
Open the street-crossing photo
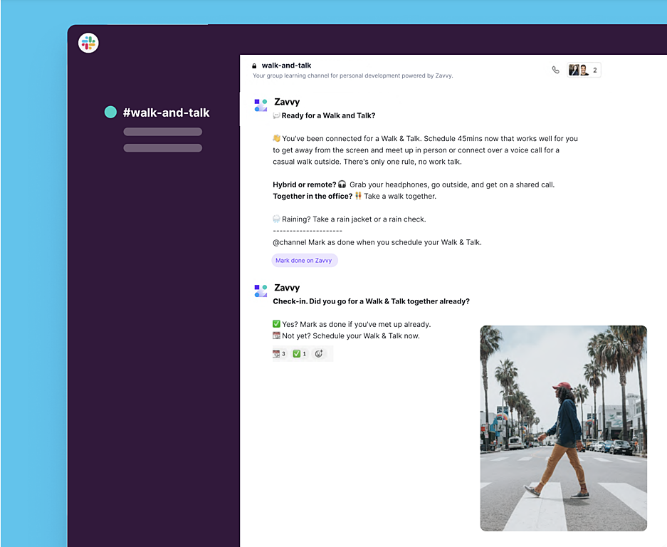[x=563, y=427]
